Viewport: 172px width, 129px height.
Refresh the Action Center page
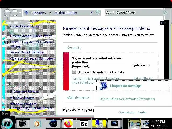click(x=98, y=13)
